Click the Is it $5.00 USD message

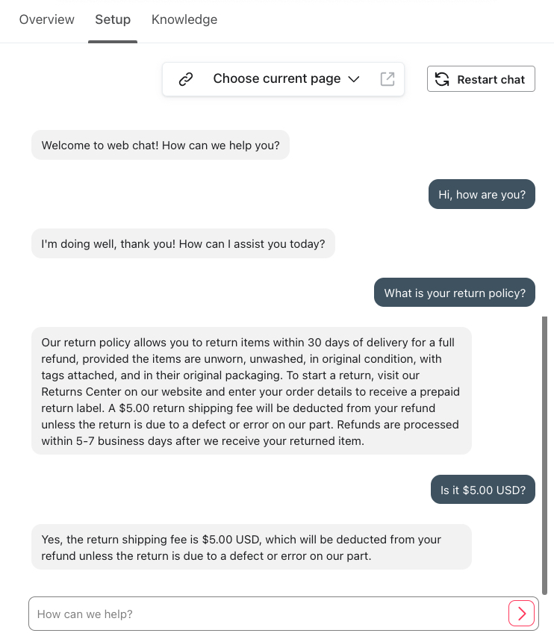pyautogui.click(x=482, y=489)
